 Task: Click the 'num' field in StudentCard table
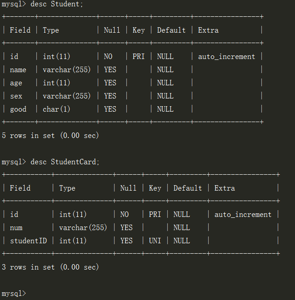point(16,228)
